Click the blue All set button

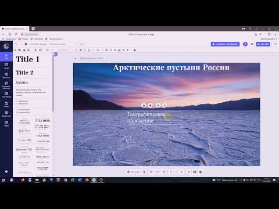pyautogui.click(x=263, y=44)
